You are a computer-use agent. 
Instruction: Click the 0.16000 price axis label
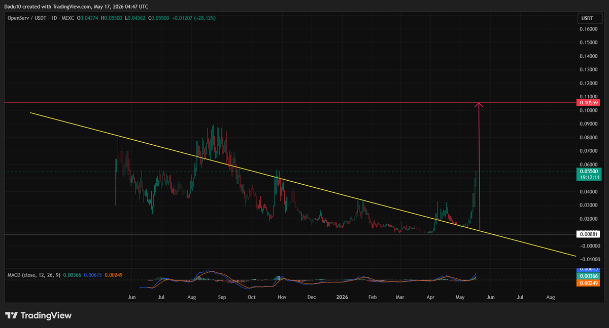(589, 29)
